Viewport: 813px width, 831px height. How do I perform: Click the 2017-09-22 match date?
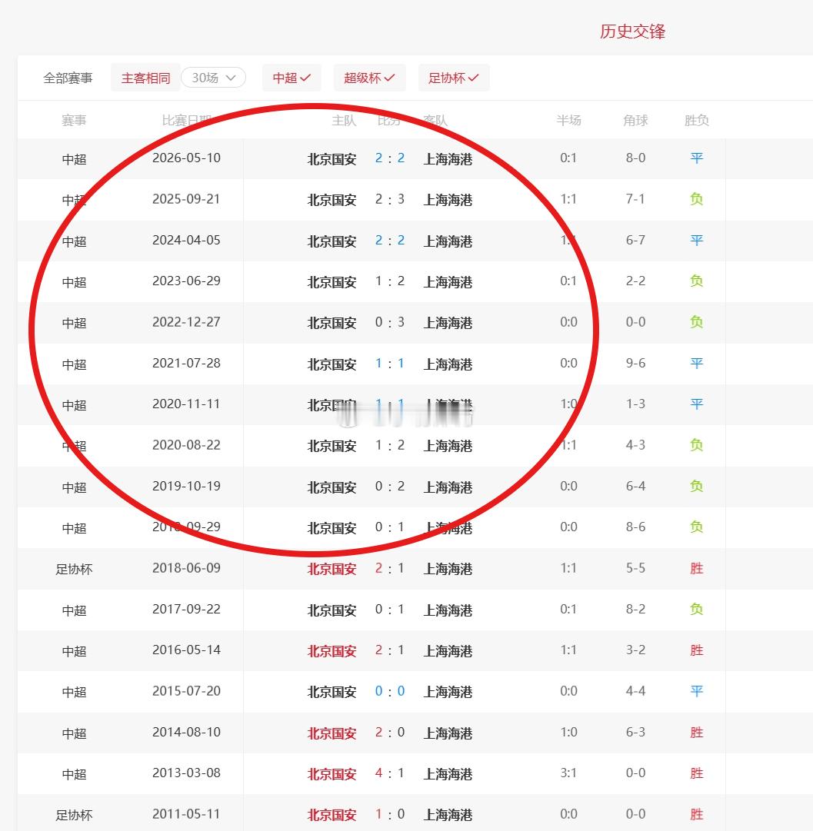click(x=186, y=609)
